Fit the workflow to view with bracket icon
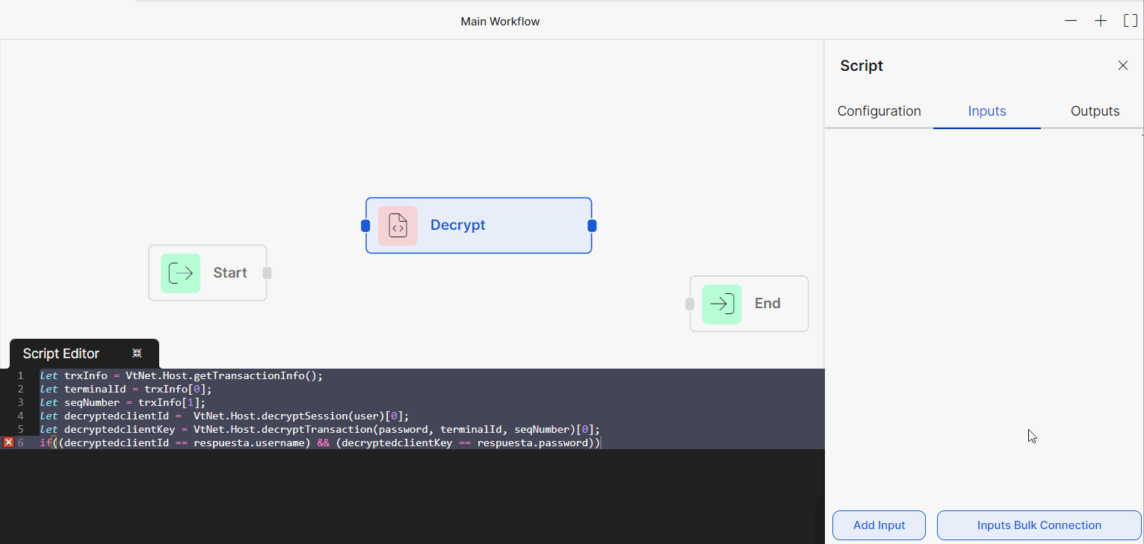Viewport: 1144px width, 544px height. pyautogui.click(x=1130, y=20)
